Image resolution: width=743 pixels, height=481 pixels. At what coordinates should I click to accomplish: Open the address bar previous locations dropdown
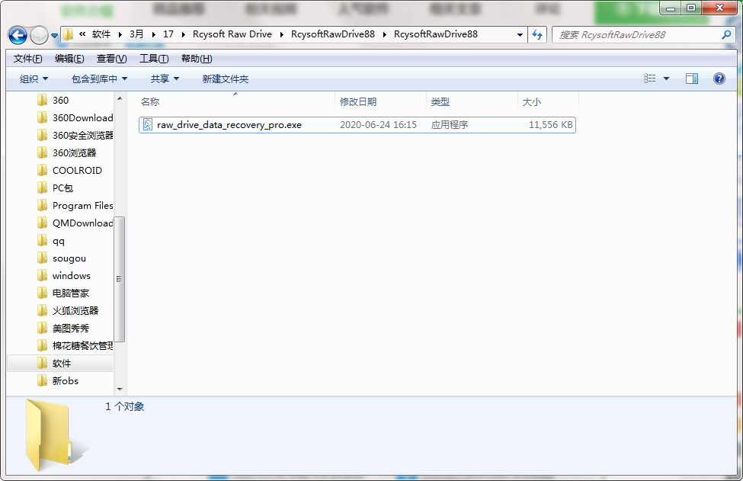point(520,34)
